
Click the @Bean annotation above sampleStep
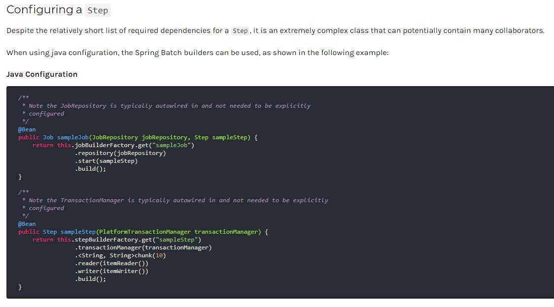(27, 224)
